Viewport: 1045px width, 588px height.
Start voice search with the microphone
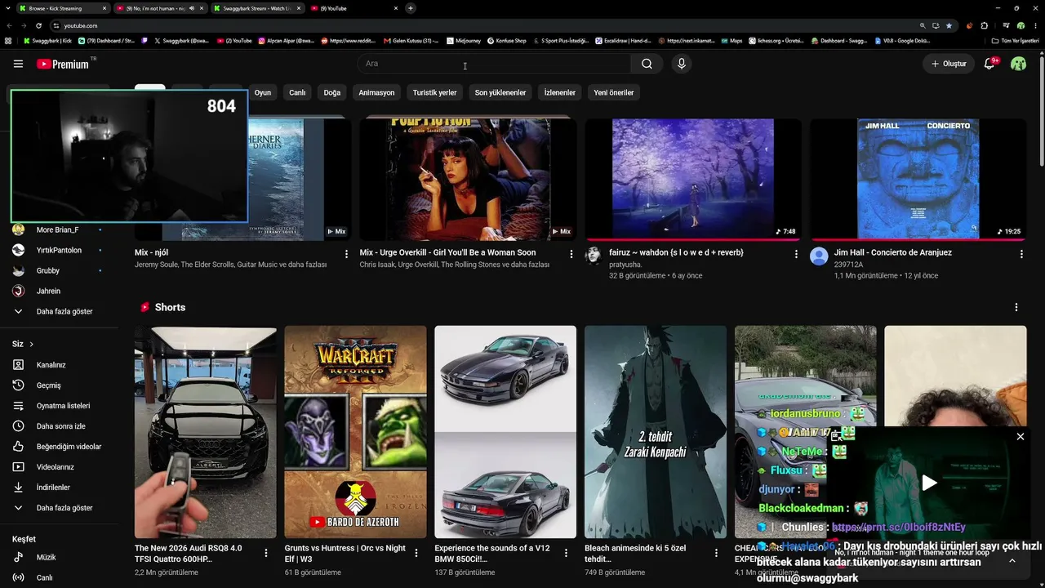(682, 64)
